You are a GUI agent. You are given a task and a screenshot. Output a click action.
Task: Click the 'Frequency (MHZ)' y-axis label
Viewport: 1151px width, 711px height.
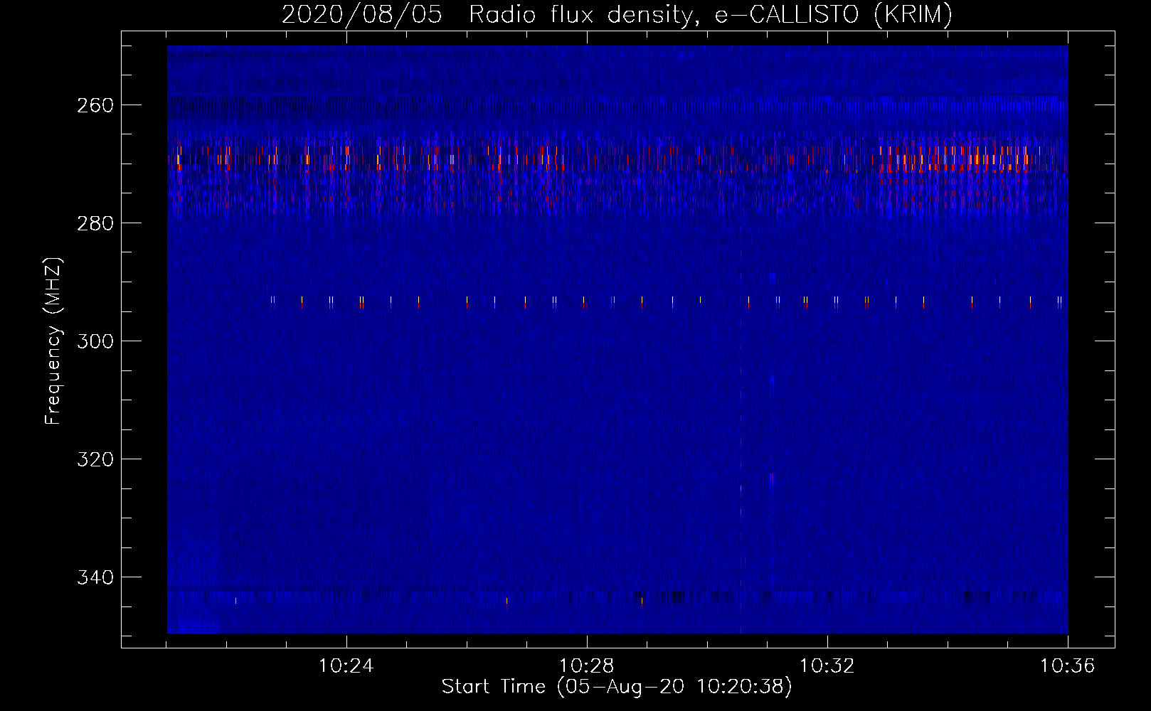click(54, 341)
